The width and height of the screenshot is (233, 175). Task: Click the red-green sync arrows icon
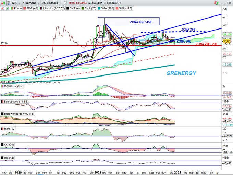216,3
